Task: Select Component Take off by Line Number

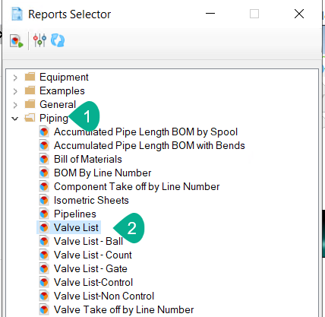Action: pos(137,186)
